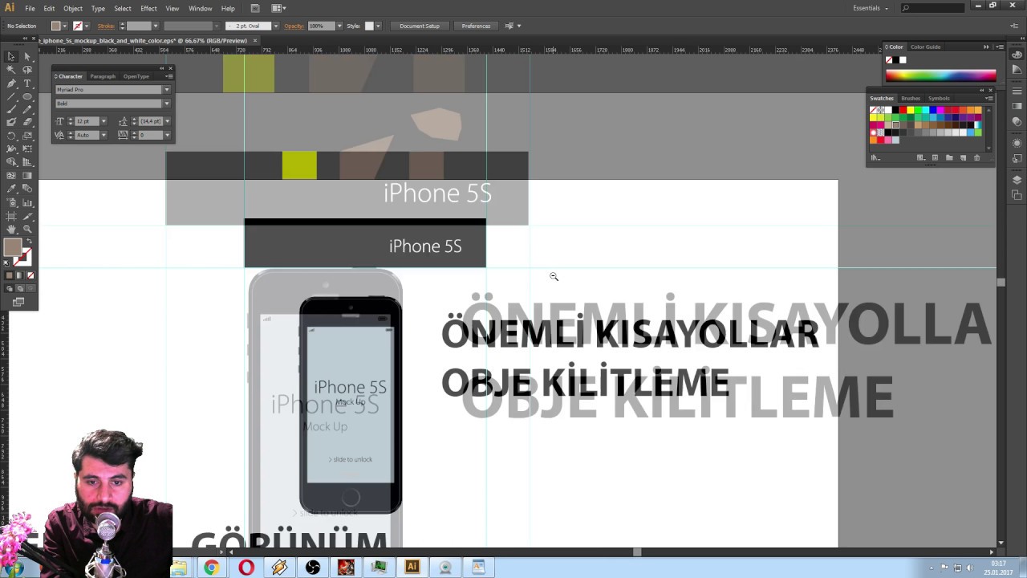Open font family dropdown Myriad Pro
The width and height of the screenshot is (1027, 578).
click(167, 90)
